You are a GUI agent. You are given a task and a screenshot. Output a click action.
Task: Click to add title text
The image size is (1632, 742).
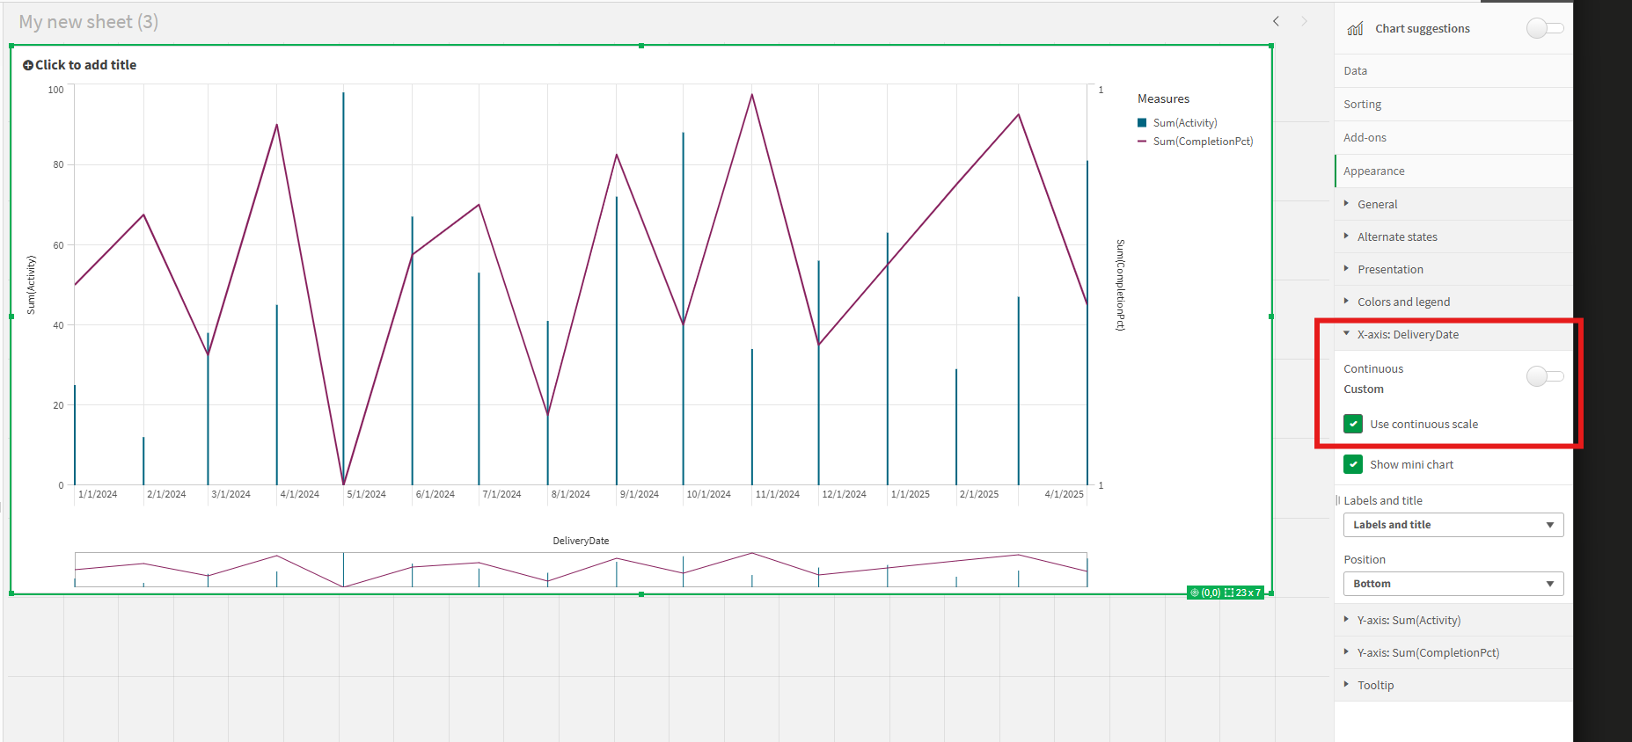pos(85,65)
